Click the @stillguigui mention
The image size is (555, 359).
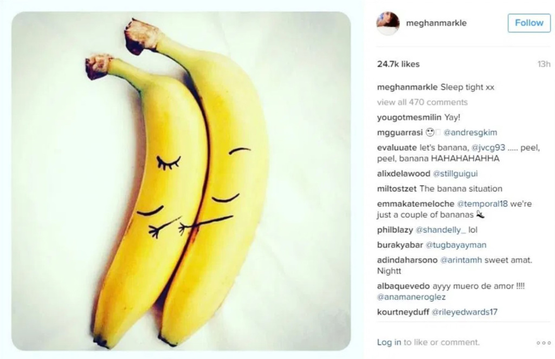pyautogui.click(x=455, y=174)
